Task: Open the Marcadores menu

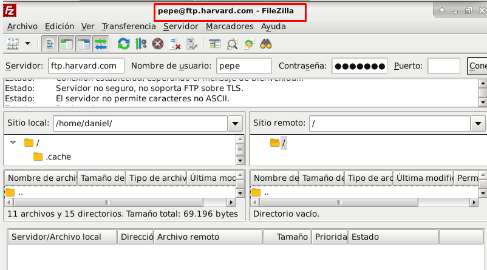Action: (229, 27)
